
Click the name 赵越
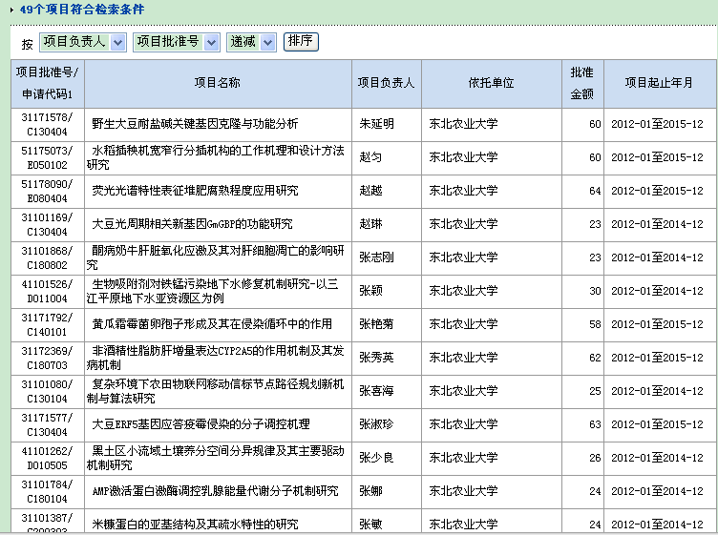(x=370, y=191)
